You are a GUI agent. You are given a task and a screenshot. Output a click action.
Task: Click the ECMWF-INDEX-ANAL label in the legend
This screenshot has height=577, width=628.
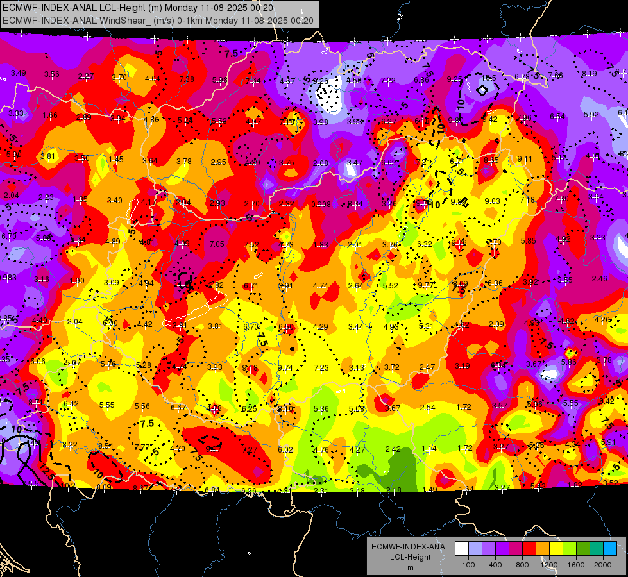(x=410, y=547)
